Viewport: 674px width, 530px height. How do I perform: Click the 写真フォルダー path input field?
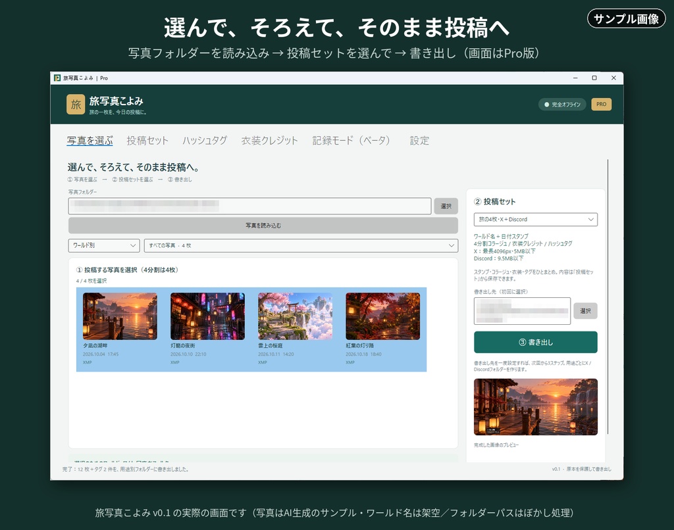(249, 206)
